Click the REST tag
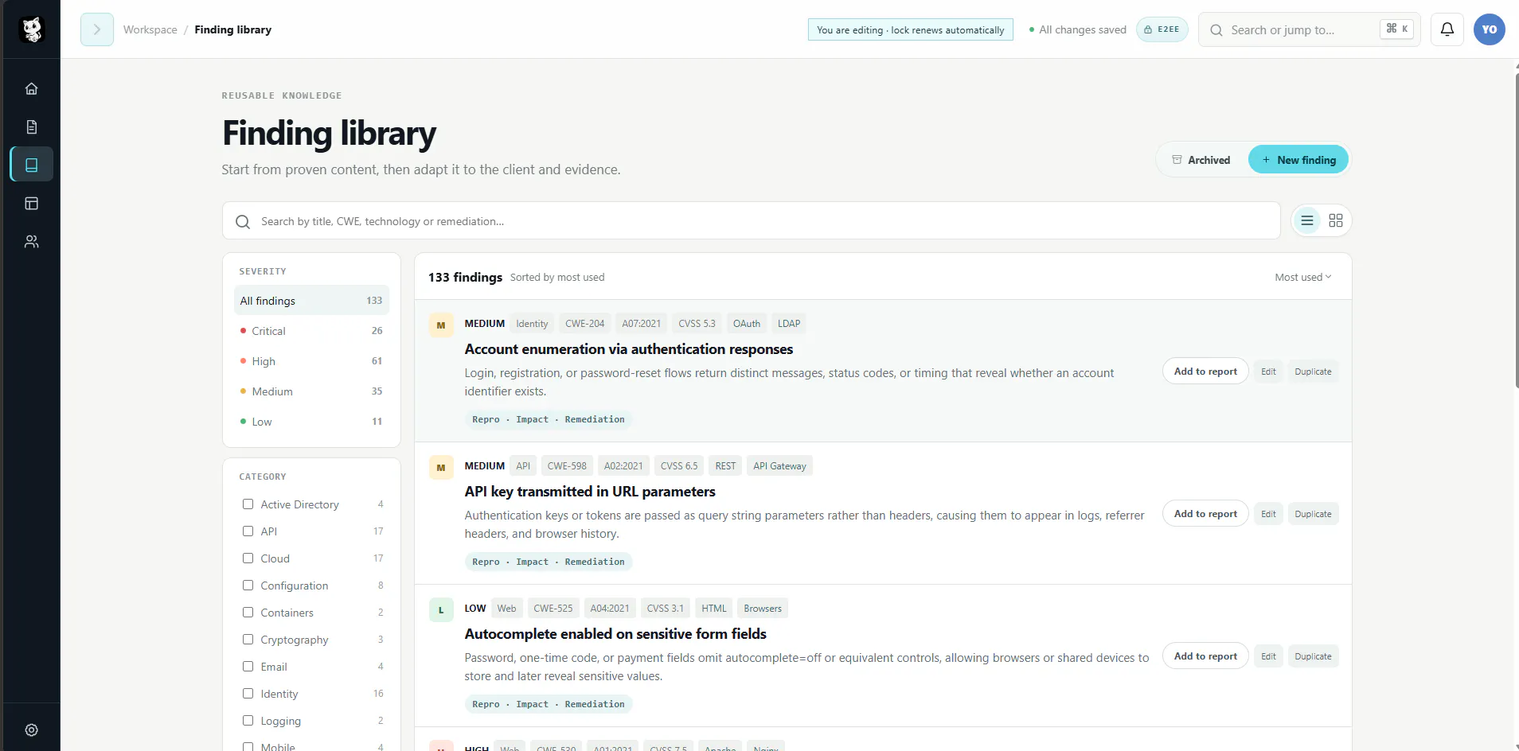The width and height of the screenshot is (1519, 751). point(725,466)
